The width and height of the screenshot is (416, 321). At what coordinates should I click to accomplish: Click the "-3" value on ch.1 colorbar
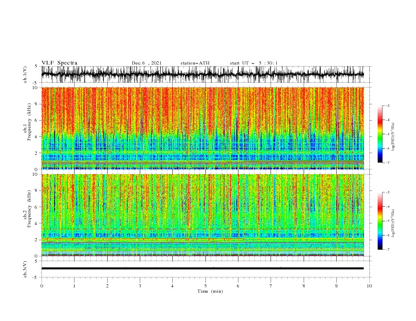[x=388, y=105]
